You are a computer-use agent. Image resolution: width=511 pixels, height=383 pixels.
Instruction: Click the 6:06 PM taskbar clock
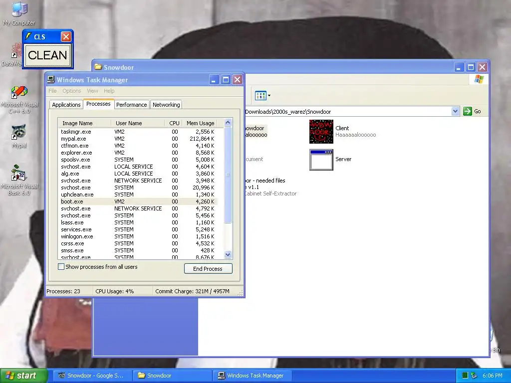[493, 376]
